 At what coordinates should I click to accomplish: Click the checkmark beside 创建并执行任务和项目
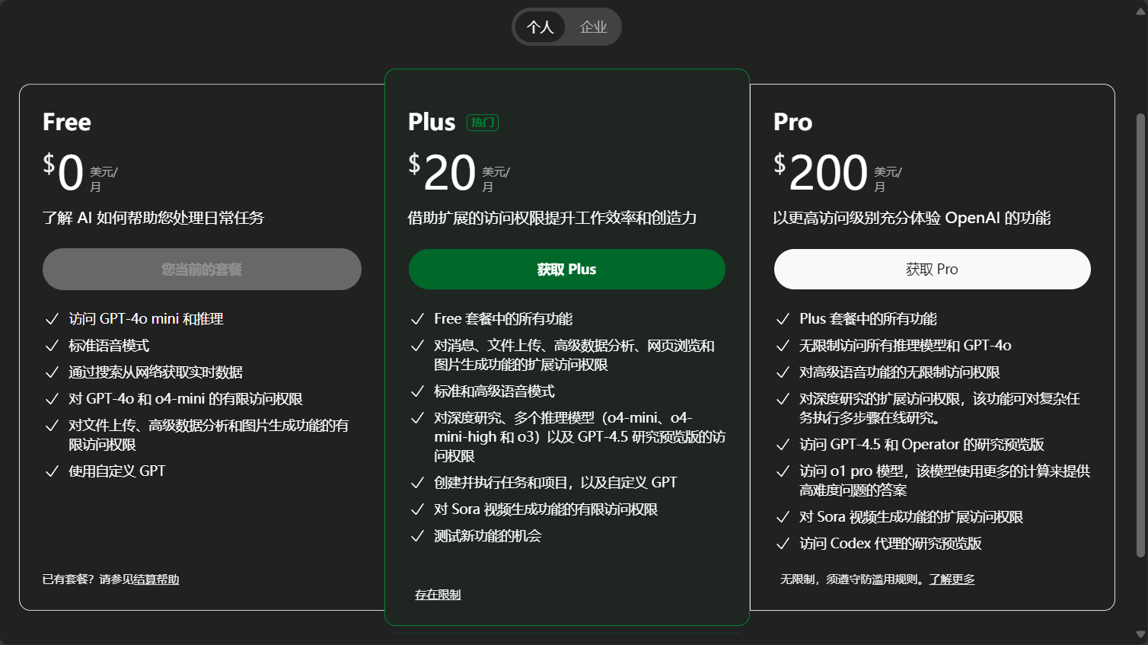[x=417, y=483]
